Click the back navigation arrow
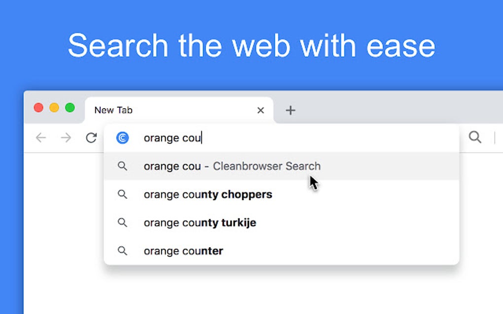This screenshot has height=314, width=503. click(x=40, y=138)
